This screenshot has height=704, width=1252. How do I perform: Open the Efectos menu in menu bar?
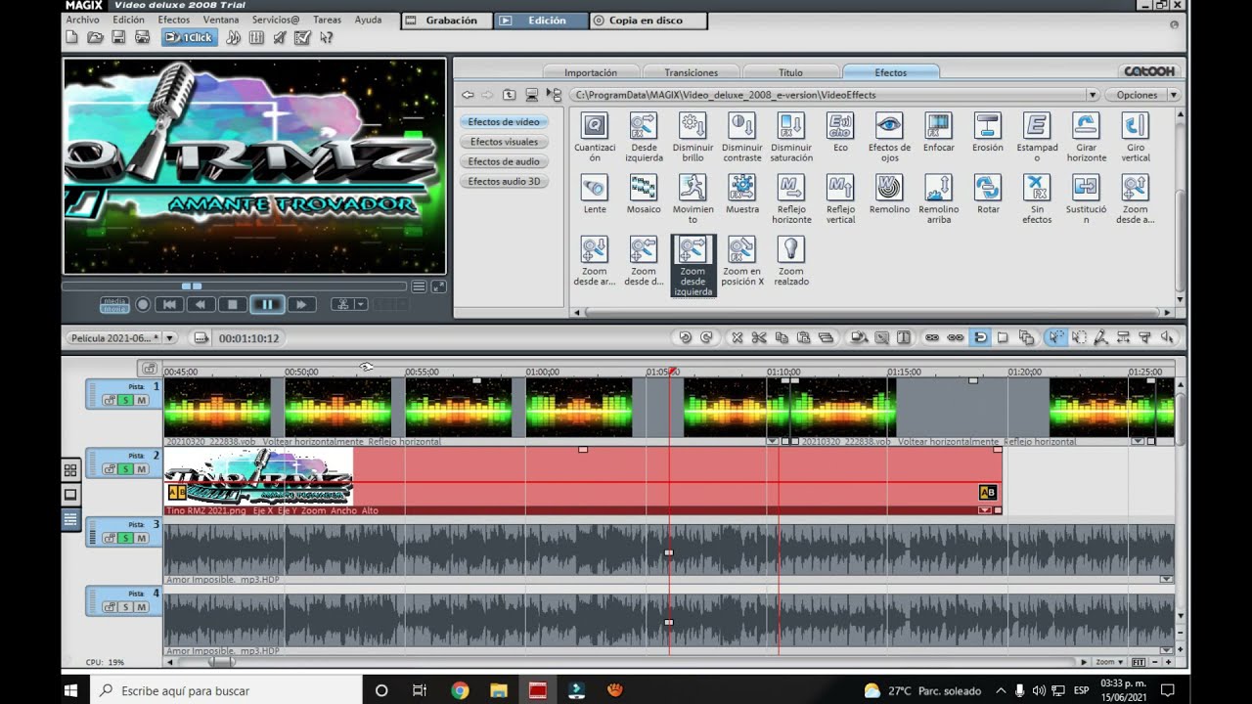[x=174, y=20]
